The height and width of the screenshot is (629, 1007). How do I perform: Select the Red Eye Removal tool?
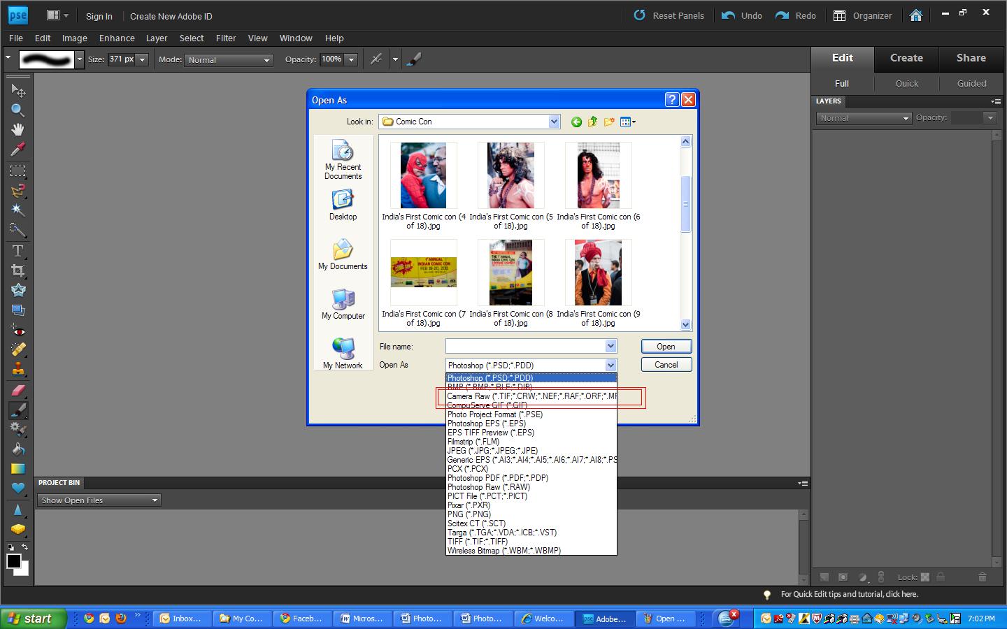(x=18, y=331)
